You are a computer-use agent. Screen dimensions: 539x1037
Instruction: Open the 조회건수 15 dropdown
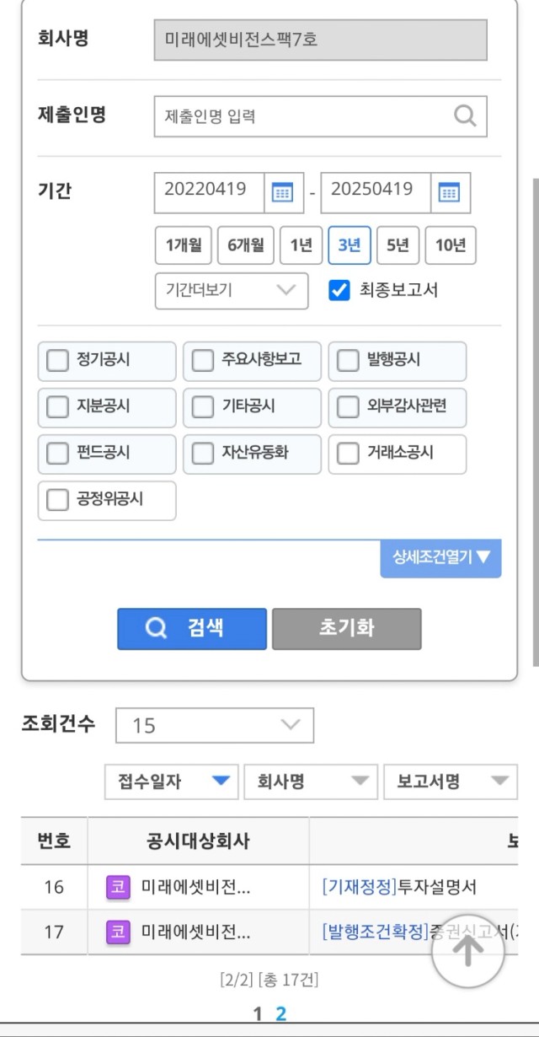tap(215, 725)
